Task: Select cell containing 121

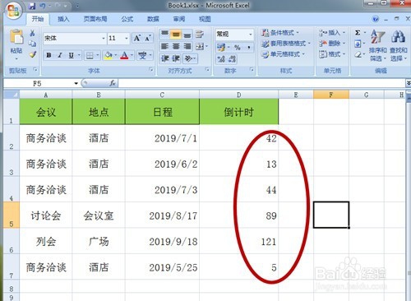Action: [239, 241]
